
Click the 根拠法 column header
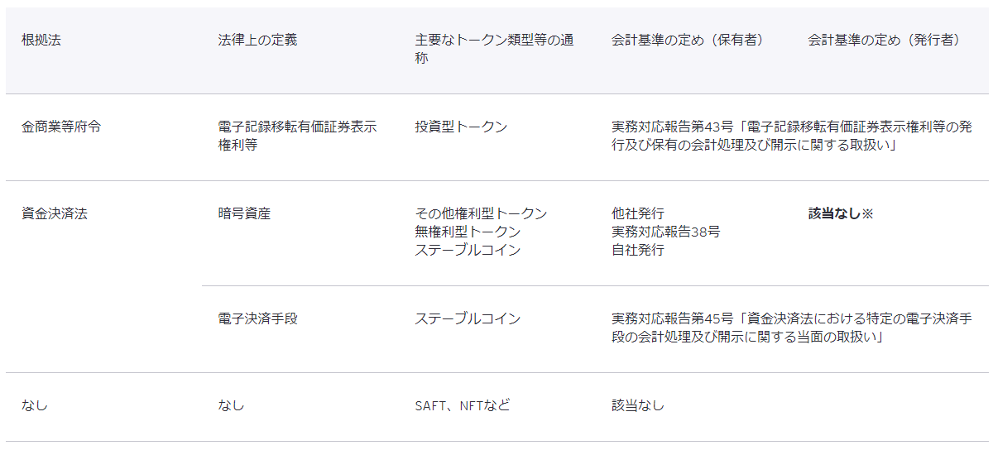click(x=41, y=41)
